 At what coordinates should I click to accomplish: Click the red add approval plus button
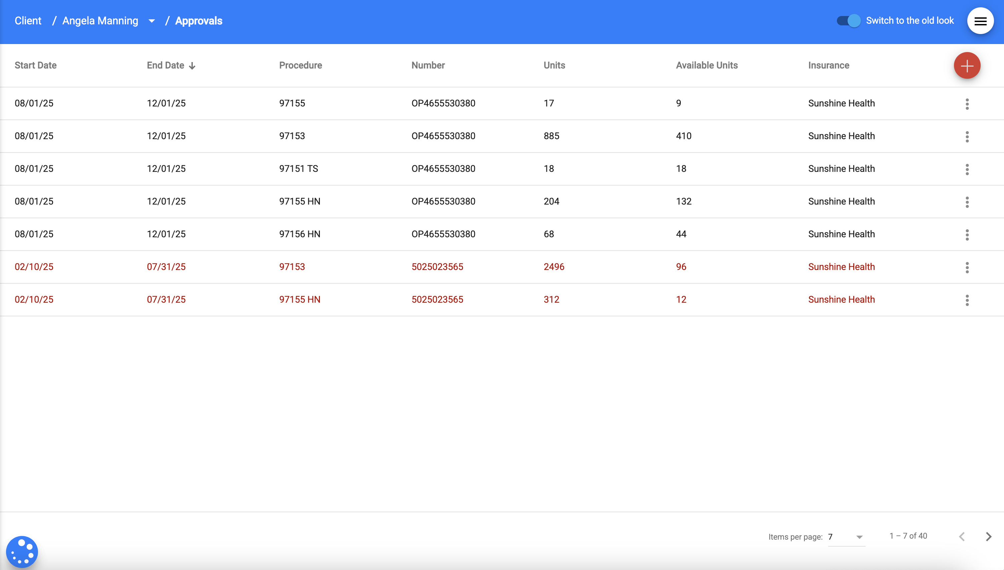pyautogui.click(x=967, y=65)
